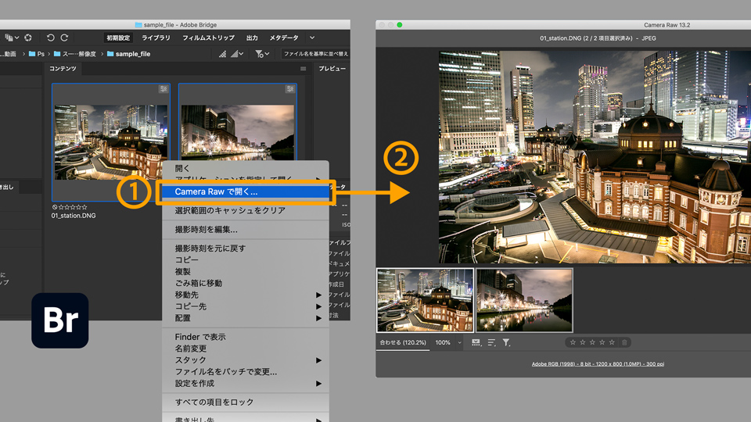The height and width of the screenshot is (422, 751).
Task: Open the sort-by-filename dropdown
Action: pyautogui.click(x=315, y=54)
